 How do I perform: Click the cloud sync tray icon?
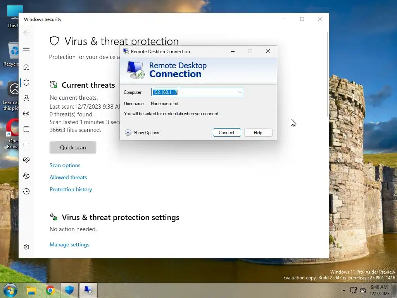tap(363, 290)
